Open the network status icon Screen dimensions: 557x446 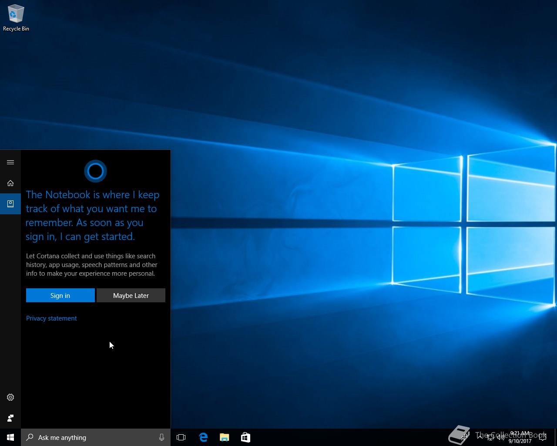click(x=490, y=437)
